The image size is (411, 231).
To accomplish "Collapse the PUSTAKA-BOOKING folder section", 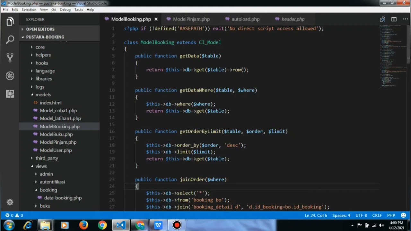I will (x=45, y=37).
